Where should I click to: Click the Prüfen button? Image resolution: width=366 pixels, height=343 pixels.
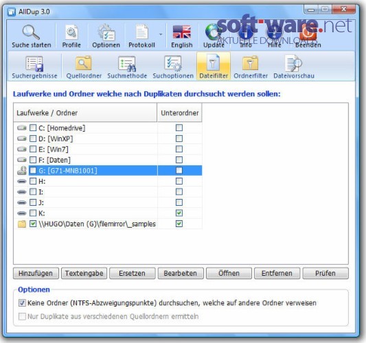[x=325, y=273]
